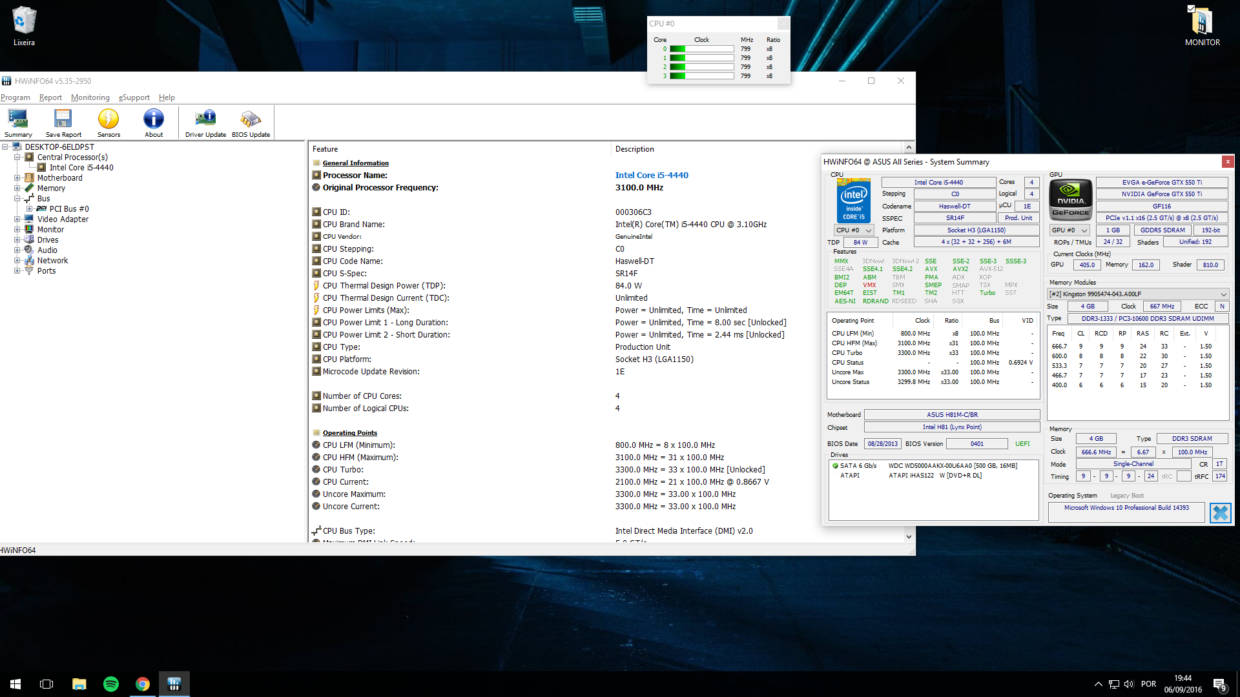This screenshot has height=697, width=1240.
Task: Close System Summary via the blue X icon
Action: coord(1220,513)
